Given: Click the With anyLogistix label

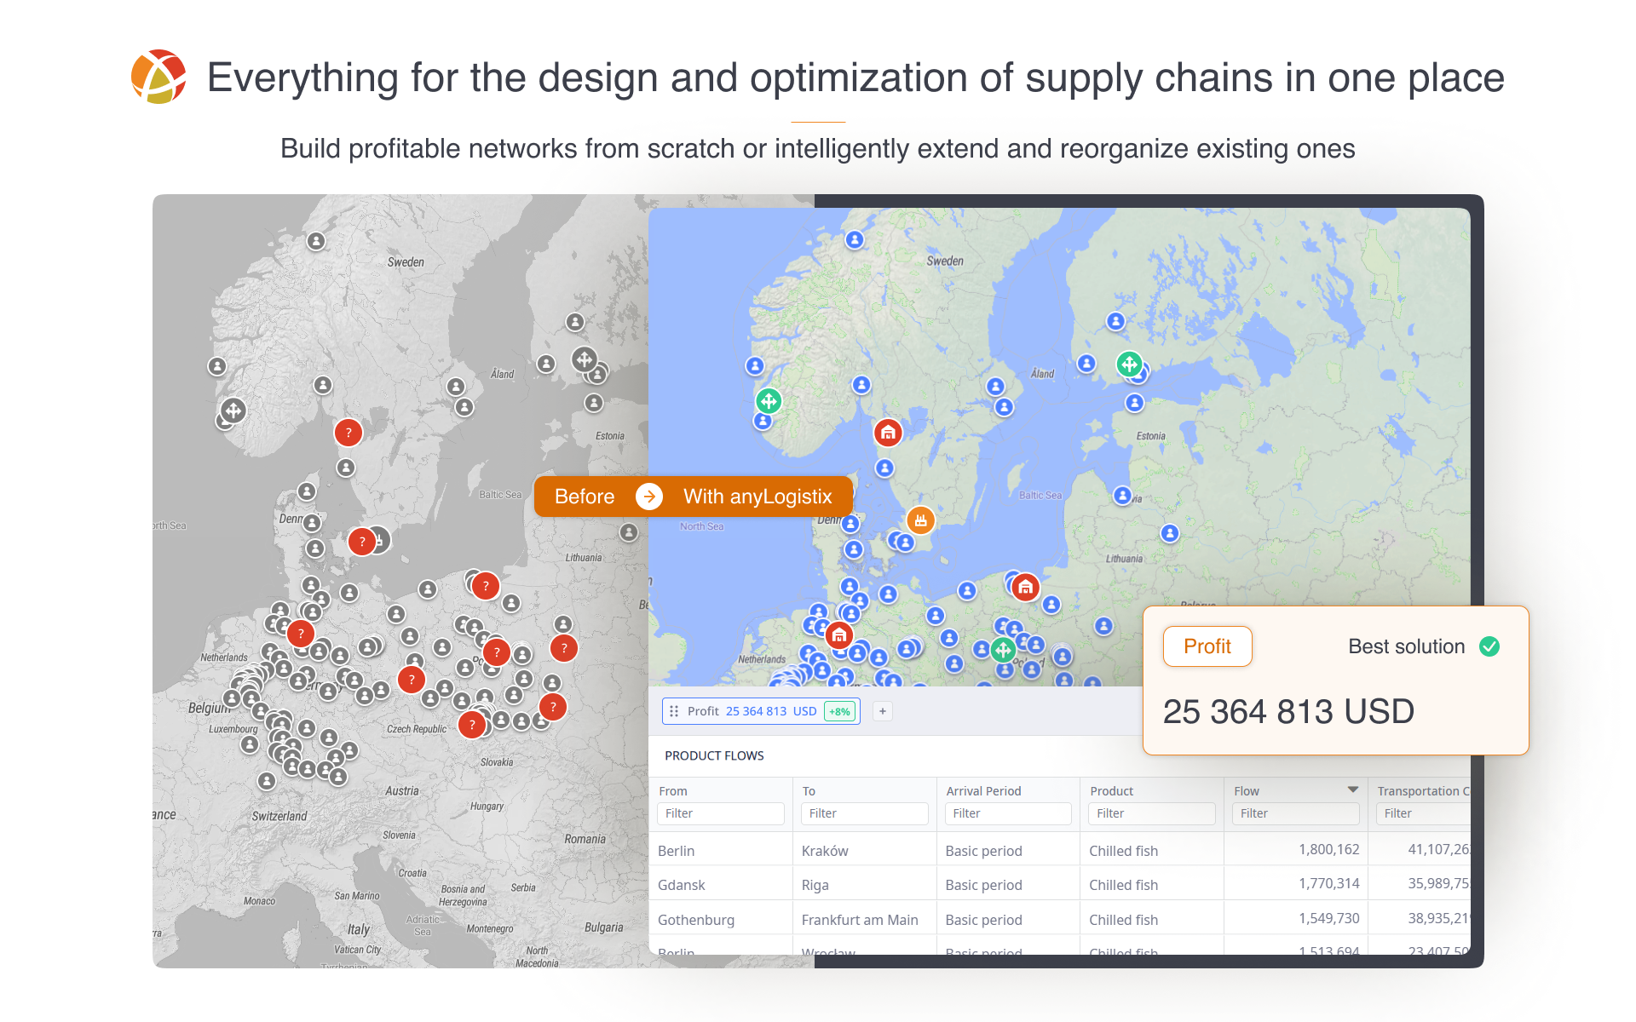Looking at the screenshot, I should [757, 497].
